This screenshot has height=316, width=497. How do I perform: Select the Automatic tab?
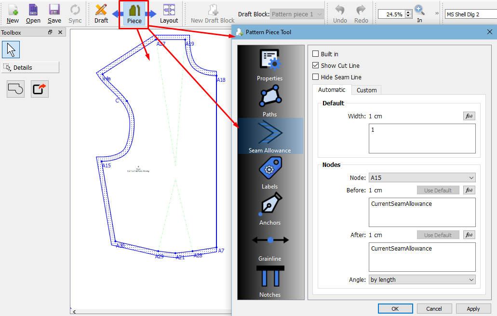pos(332,90)
